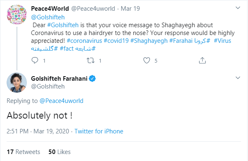Open the #fact hashtag link
The width and height of the screenshot is (248, 161).
pos(66,49)
